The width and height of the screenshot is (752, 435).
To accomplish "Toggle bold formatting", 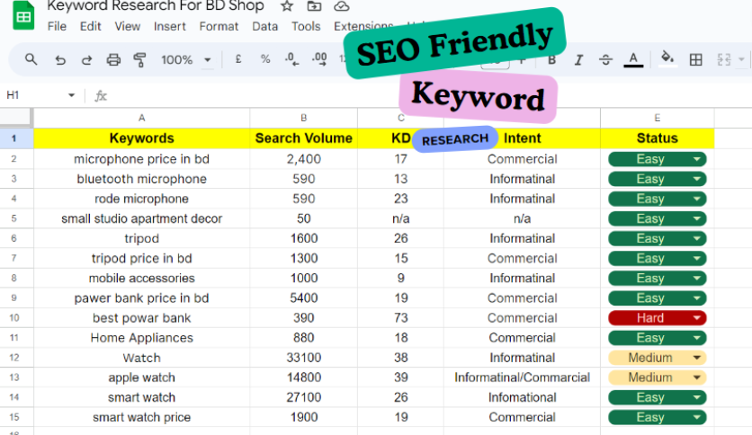I will [x=552, y=60].
